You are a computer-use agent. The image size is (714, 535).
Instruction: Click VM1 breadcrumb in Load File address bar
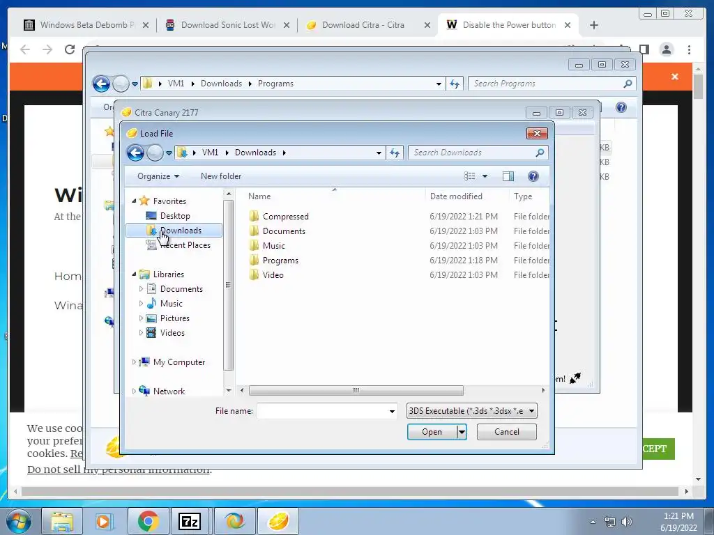(x=210, y=153)
